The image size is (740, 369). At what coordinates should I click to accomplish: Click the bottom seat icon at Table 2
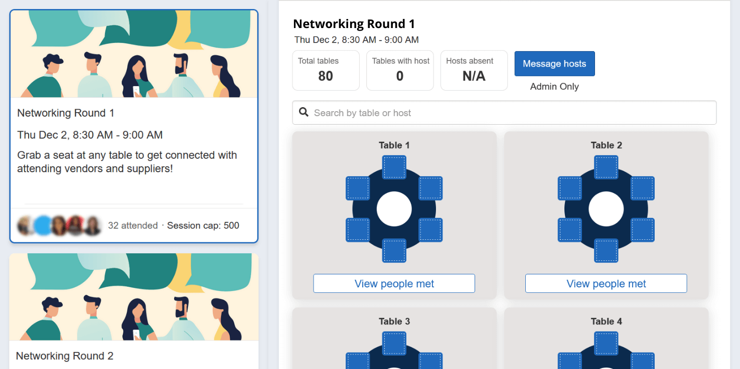[x=606, y=251]
